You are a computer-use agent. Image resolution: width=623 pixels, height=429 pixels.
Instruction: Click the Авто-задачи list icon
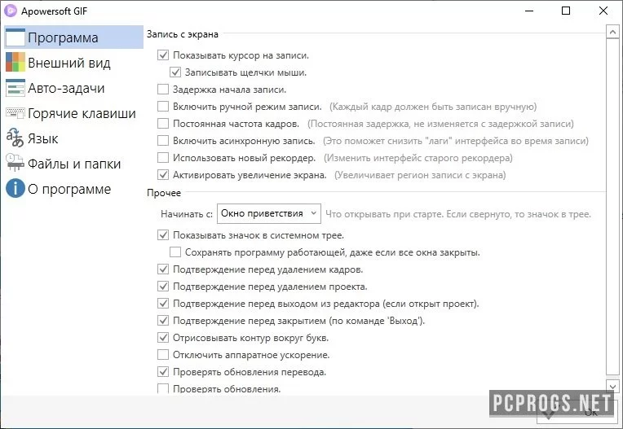click(15, 88)
